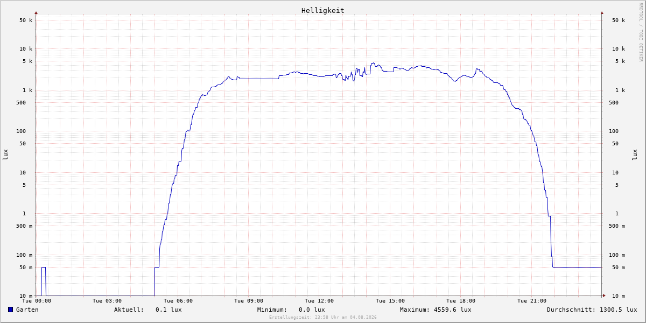Click the Tue 21:00 time axis label
Viewport: 646px width, 323px height.
(x=532, y=301)
